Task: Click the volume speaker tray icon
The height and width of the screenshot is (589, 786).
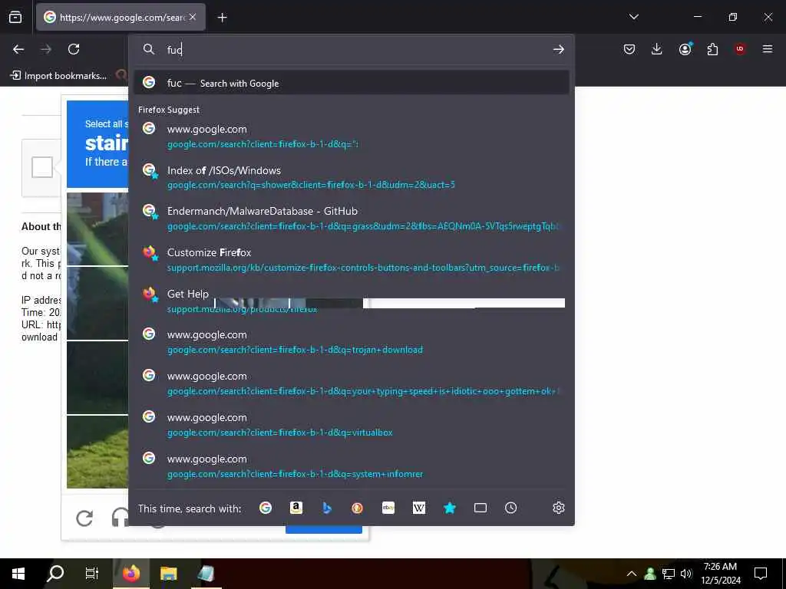Action: point(686,574)
